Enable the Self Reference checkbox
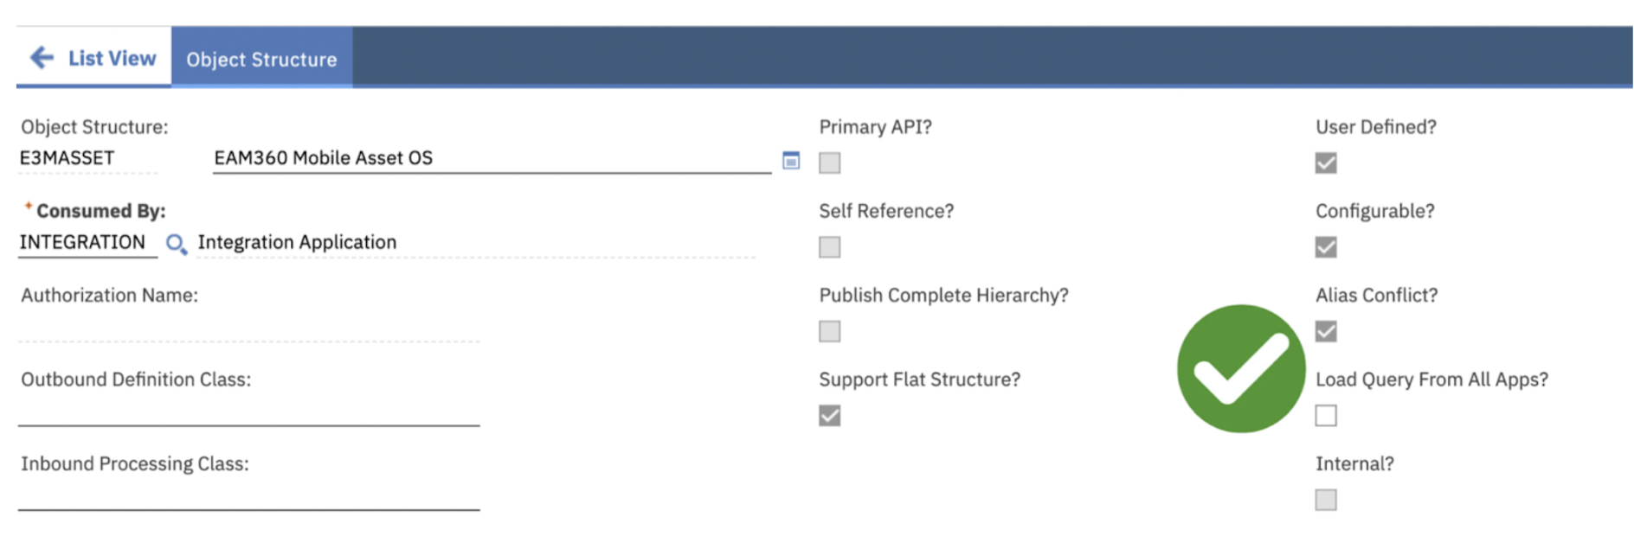The image size is (1634, 542). (x=829, y=247)
